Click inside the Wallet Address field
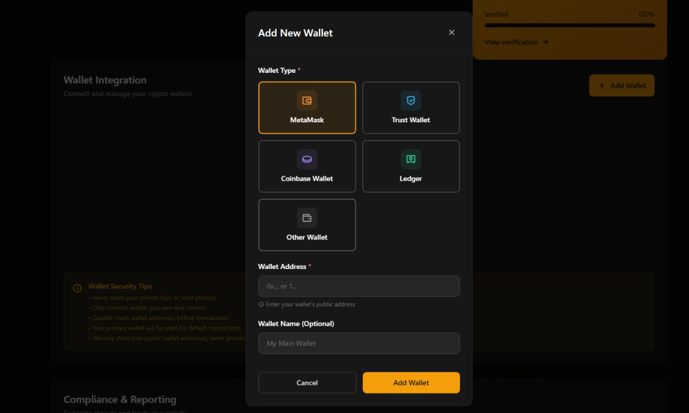This screenshot has height=413, width=689. coord(359,286)
